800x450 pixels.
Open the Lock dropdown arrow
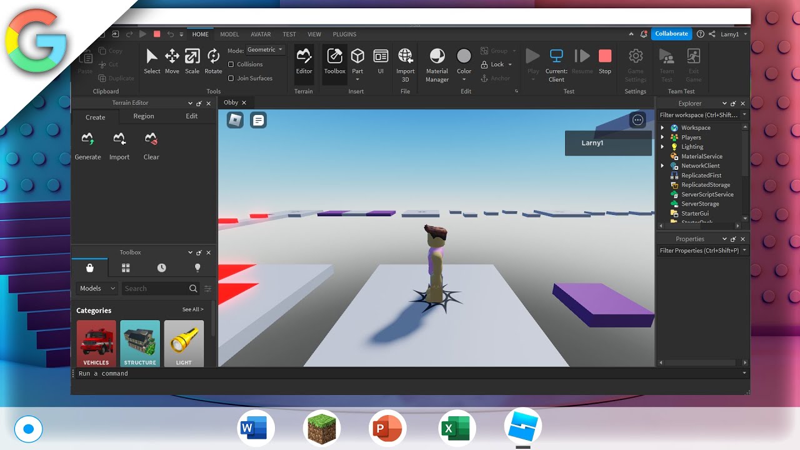pyautogui.click(x=510, y=65)
